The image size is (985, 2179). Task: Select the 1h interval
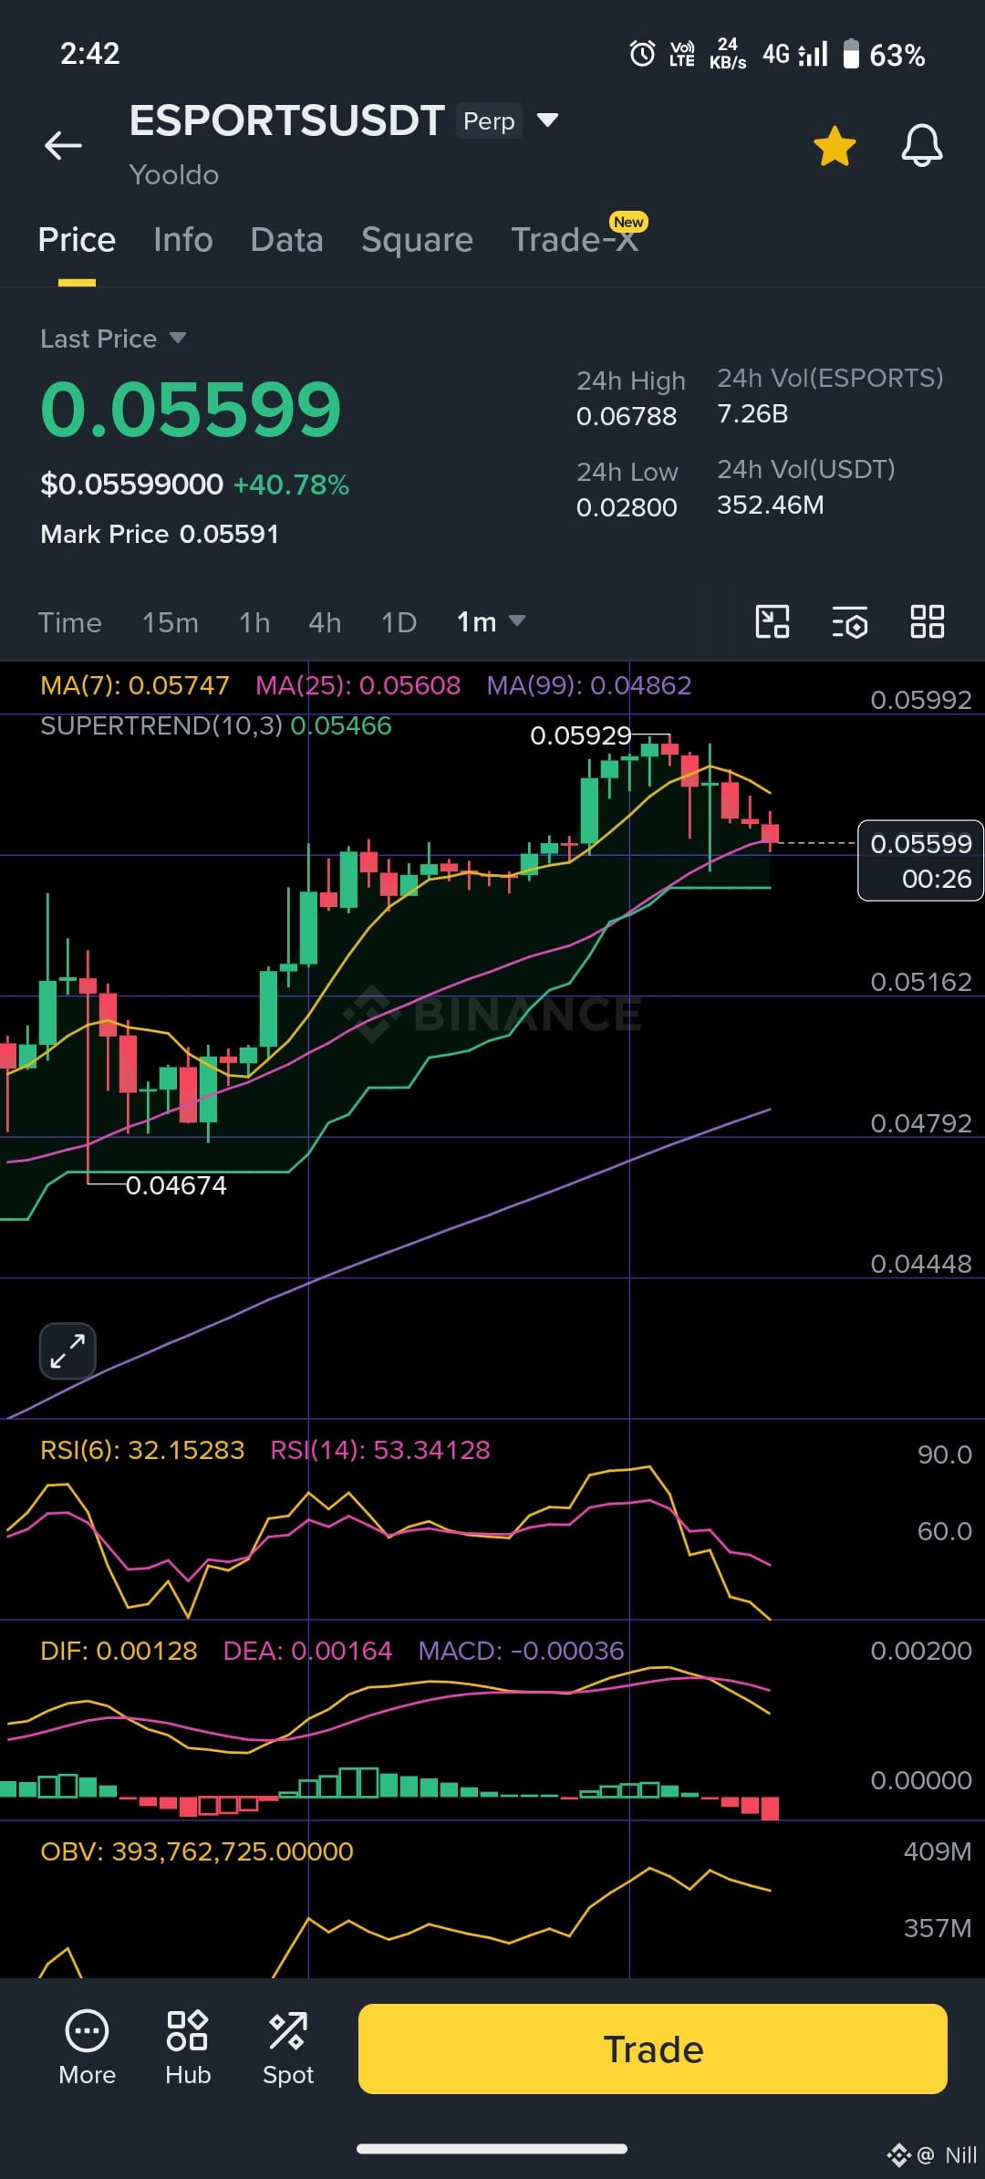254,622
